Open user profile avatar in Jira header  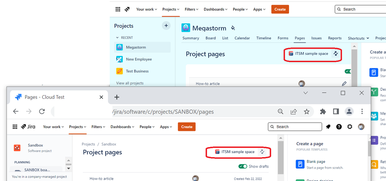pyautogui.click(x=361, y=127)
